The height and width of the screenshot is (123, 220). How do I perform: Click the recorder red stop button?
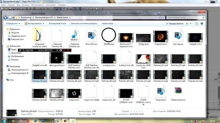tap(68, 50)
